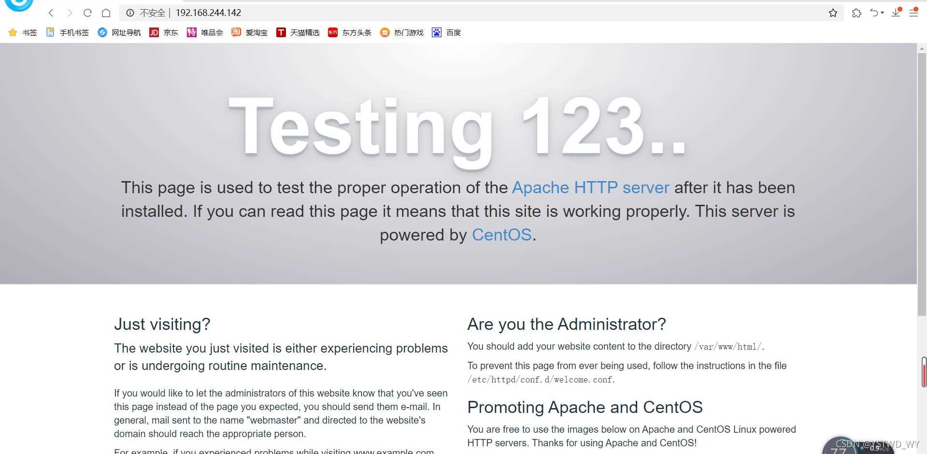Expand the undo-close history dropdown arrow
The height and width of the screenshot is (454, 927).
point(882,13)
